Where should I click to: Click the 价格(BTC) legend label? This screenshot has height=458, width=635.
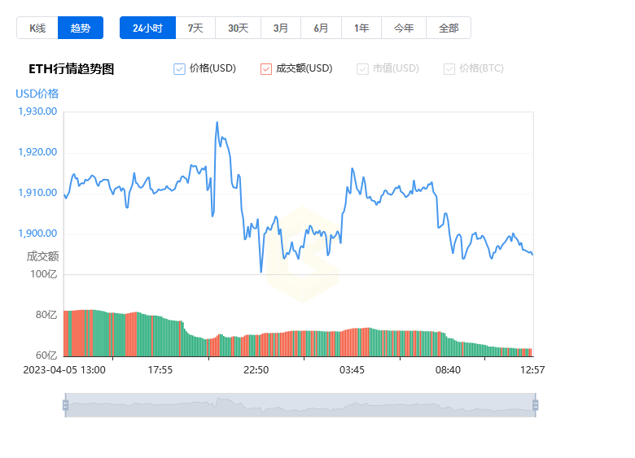point(481,68)
